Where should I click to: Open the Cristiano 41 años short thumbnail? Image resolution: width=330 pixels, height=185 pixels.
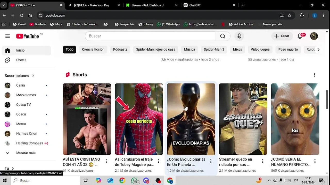coord(87,119)
